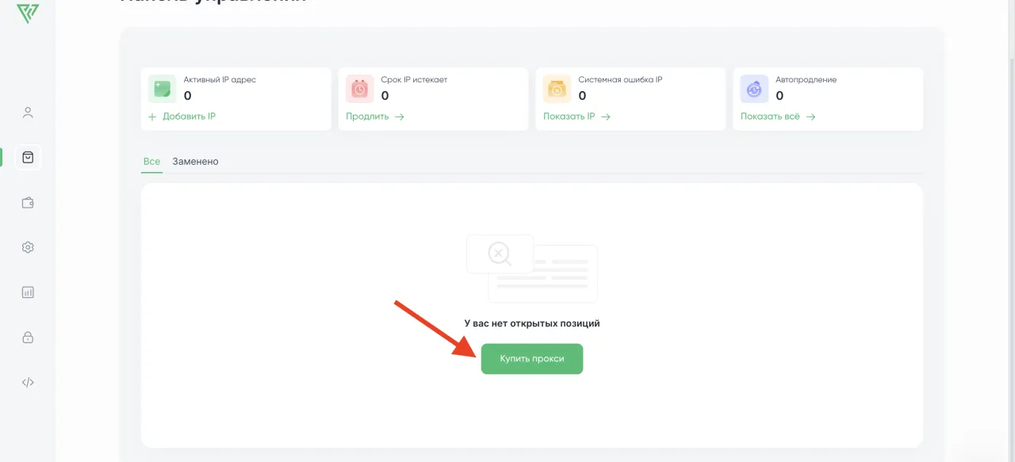Switch to the Заменено tab

[x=195, y=161]
